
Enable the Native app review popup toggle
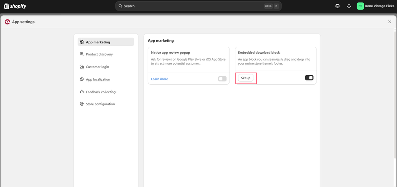[222, 79]
